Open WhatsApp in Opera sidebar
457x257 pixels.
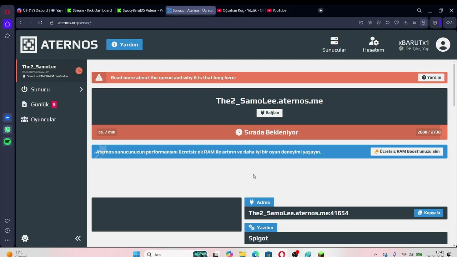pos(7,130)
